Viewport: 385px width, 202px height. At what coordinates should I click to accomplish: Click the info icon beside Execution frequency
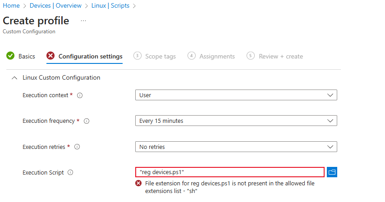(x=87, y=121)
